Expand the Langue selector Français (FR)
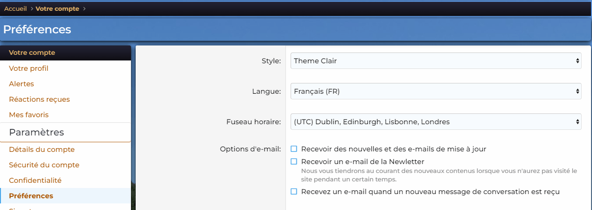The image size is (592, 210). pos(436,91)
